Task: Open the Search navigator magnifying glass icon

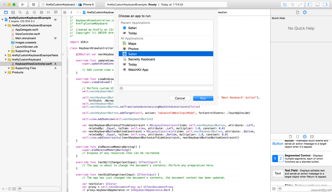Action: [x=20, y=12]
